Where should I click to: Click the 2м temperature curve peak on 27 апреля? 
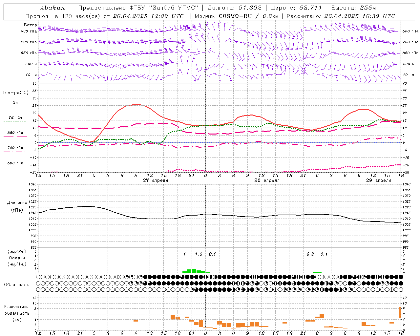(136, 104)
